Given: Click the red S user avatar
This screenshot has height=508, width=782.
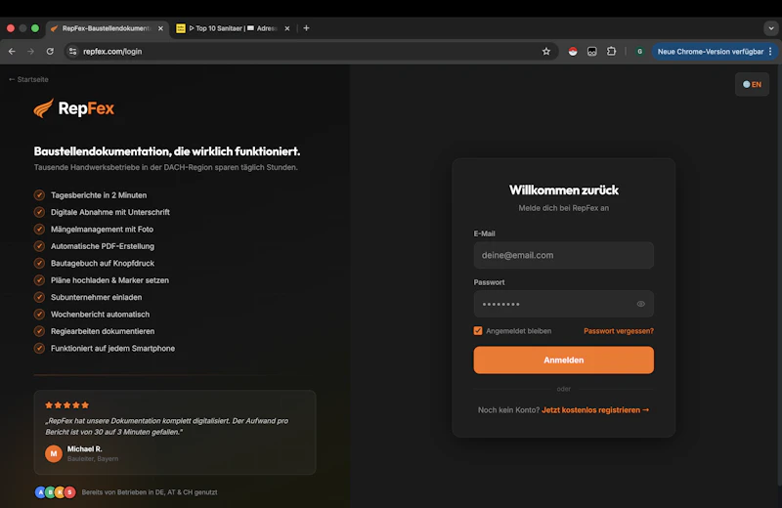Looking at the screenshot, I should [x=69, y=492].
